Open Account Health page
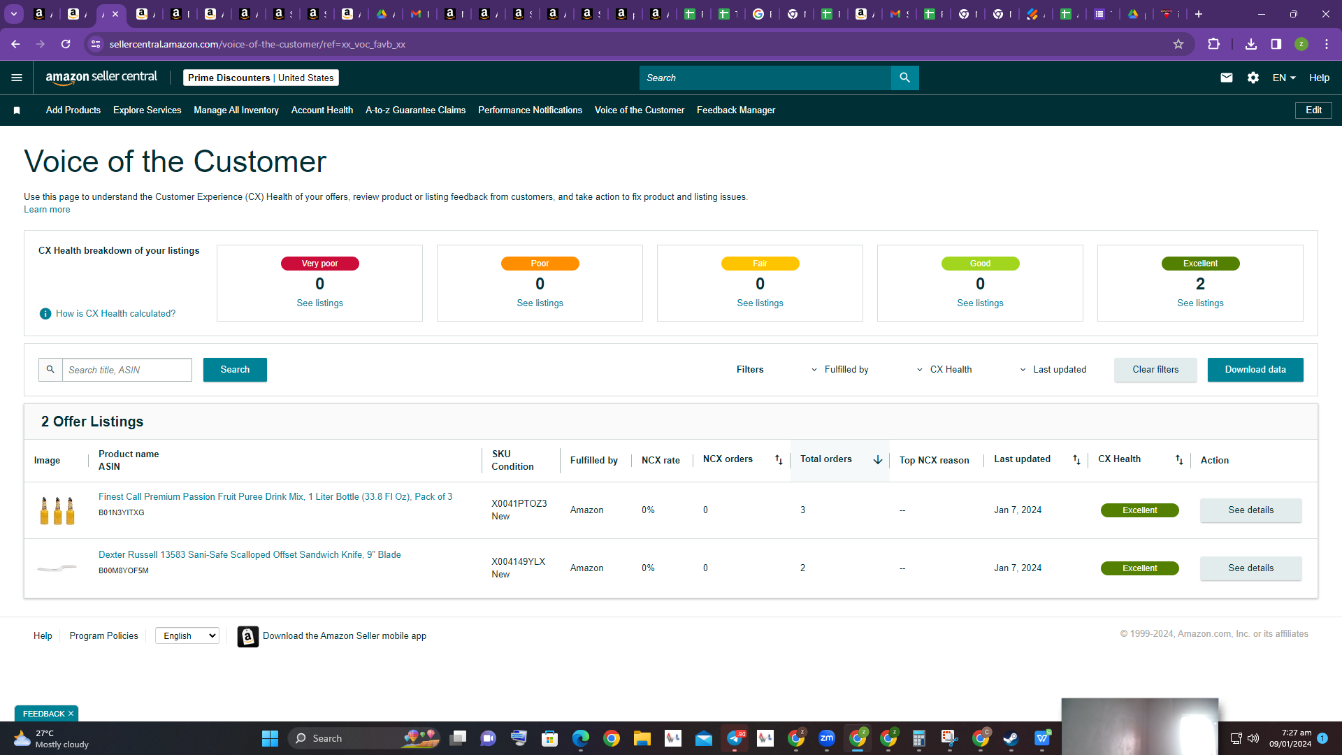The width and height of the screenshot is (1342, 755). click(322, 110)
